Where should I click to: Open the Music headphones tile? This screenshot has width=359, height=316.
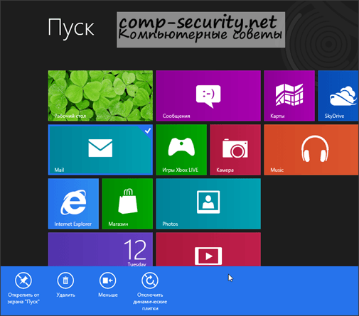(x=311, y=150)
